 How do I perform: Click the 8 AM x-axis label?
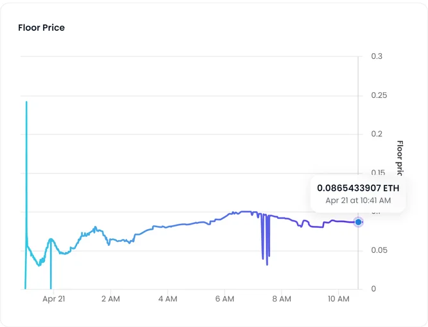click(282, 299)
